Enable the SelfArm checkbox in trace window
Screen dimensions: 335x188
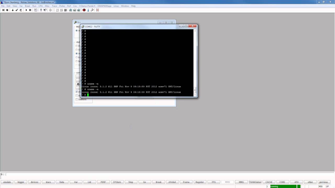click(77, 99)
